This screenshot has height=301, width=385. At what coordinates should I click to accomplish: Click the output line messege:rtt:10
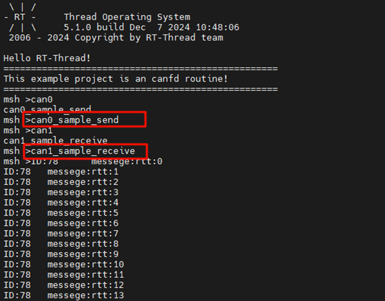[64, 264]
